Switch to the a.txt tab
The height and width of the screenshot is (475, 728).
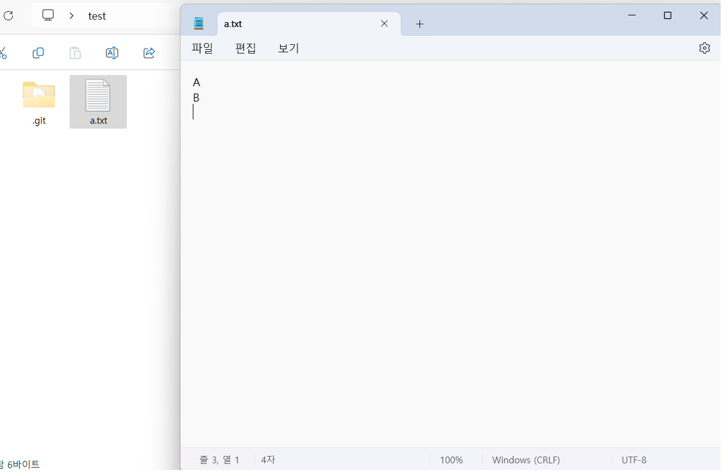point(309,23)
